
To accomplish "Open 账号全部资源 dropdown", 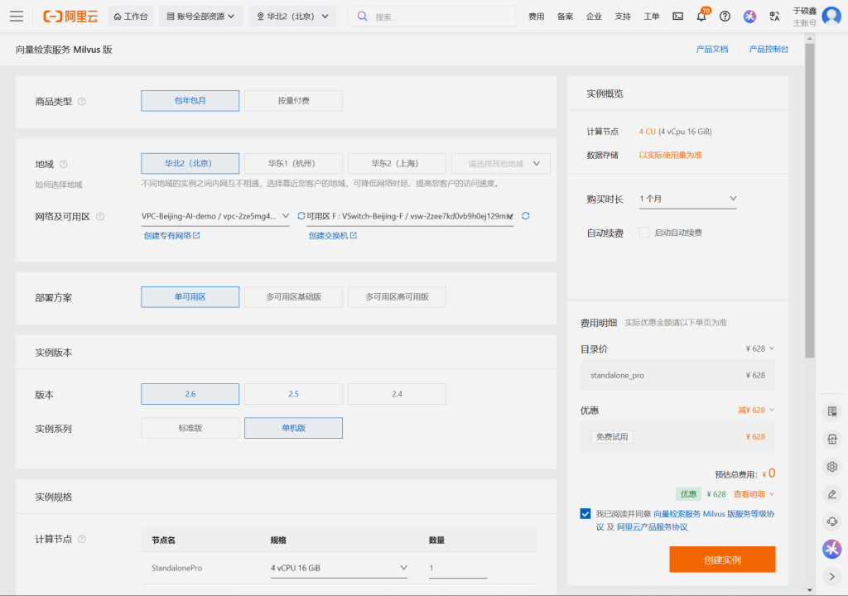I will [x=200, y=17].
